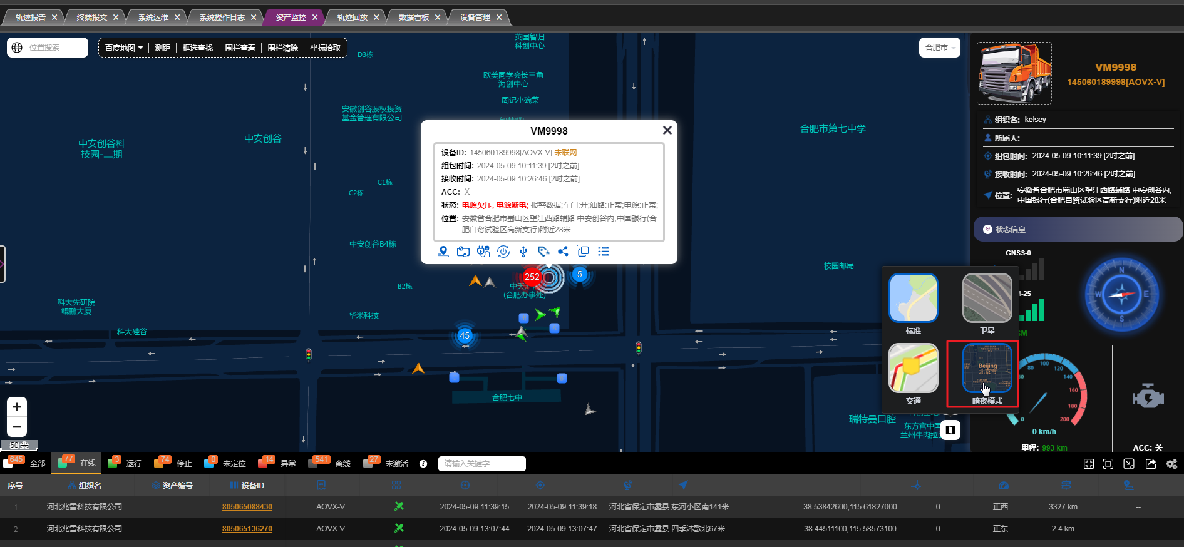Select the 在线 status filter
Image resolution: width=1184 pixels, height=547 pixels.
click(77, 463)
